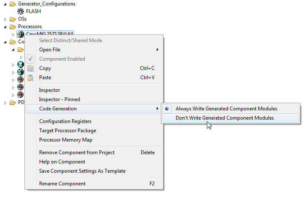Click the Generator_Configurations folder icon
305x198 pixels.
pos(13,4)
